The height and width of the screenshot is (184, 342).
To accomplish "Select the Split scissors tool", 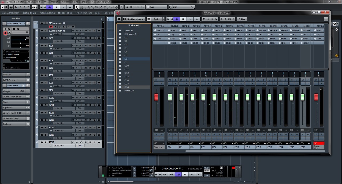I will 85,7.
